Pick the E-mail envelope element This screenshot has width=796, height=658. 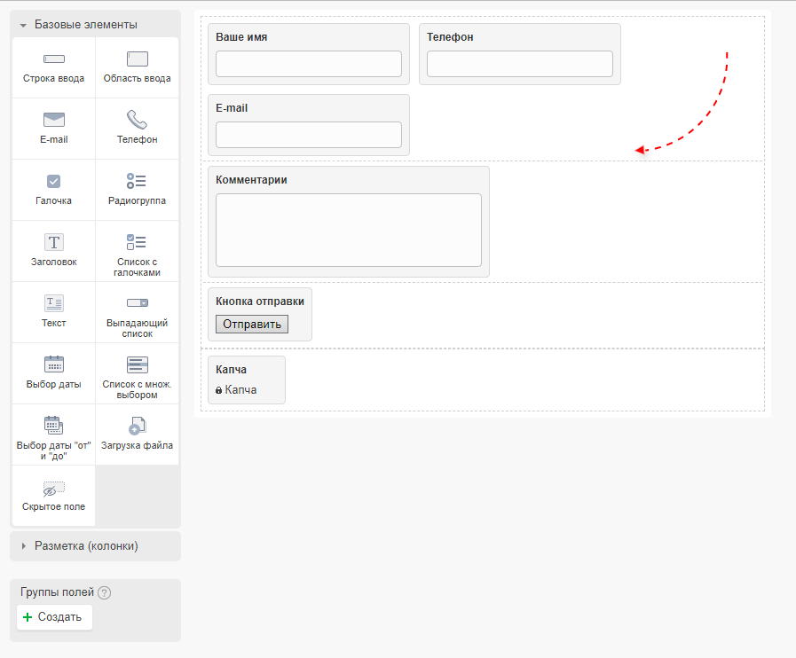tap(54, 121)
